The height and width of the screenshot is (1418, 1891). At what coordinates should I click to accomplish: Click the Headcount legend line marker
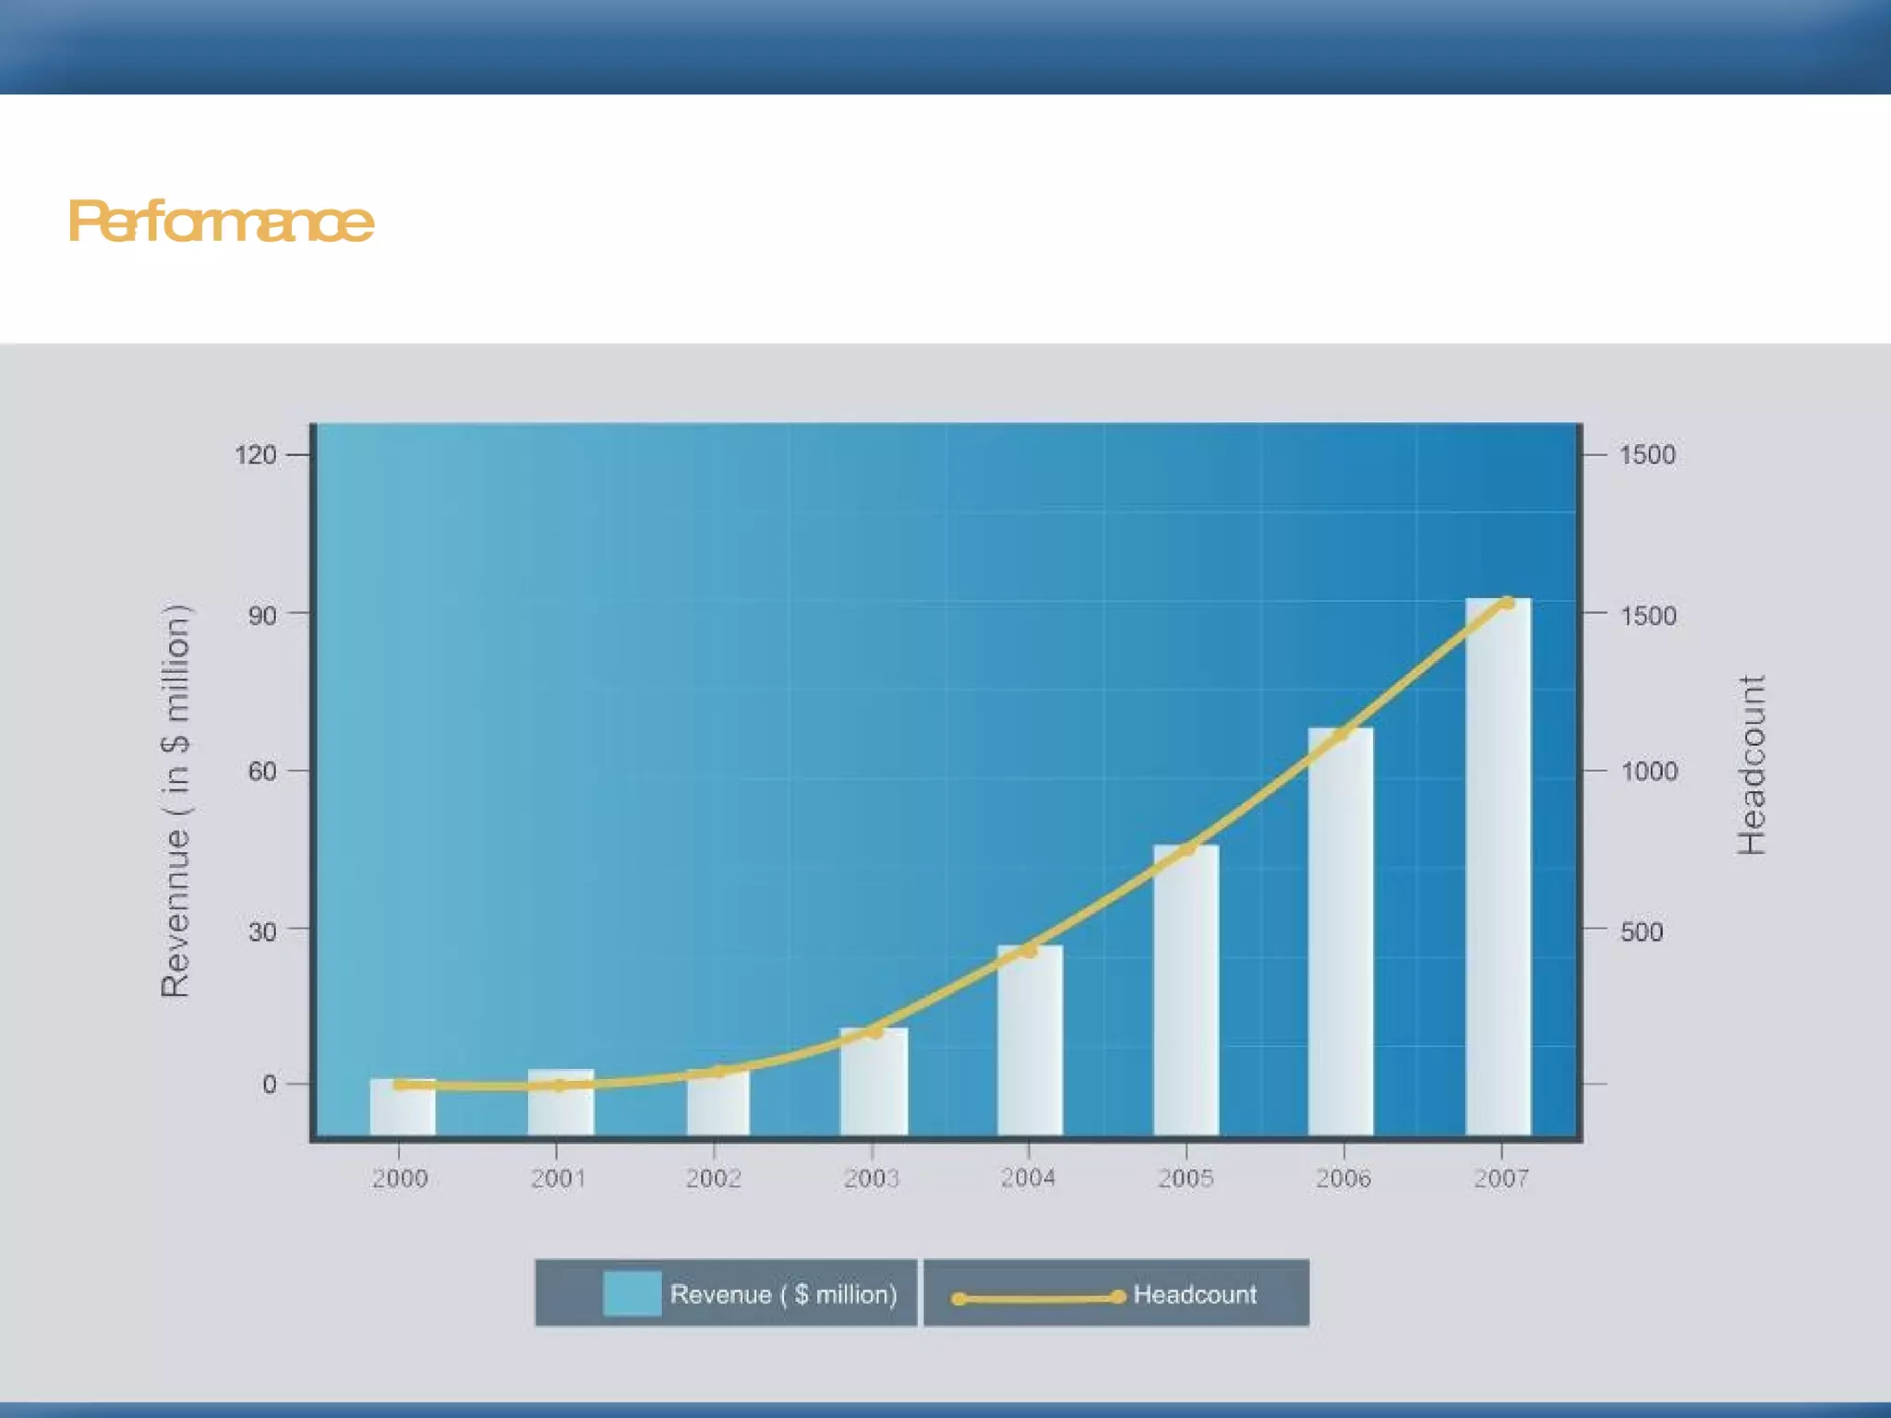point(1038,1298)
